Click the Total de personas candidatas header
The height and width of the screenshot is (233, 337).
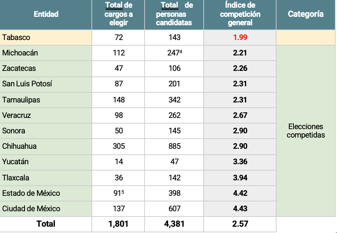pyautogui.click(x=174, y=14)
